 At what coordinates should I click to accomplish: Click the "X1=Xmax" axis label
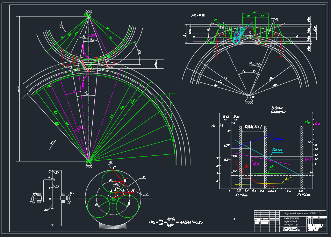[304, 195]
